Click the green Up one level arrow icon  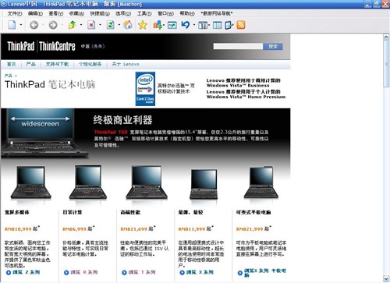72,25
